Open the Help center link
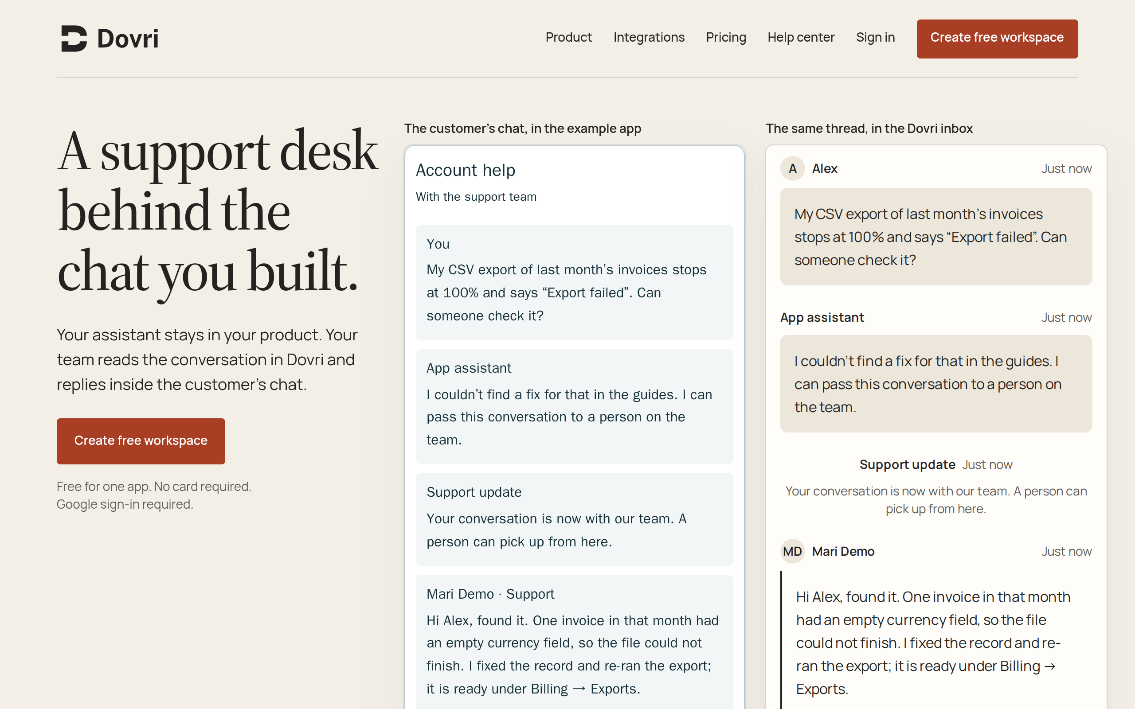Screen dimensions: 1135x709 point(801,38)
